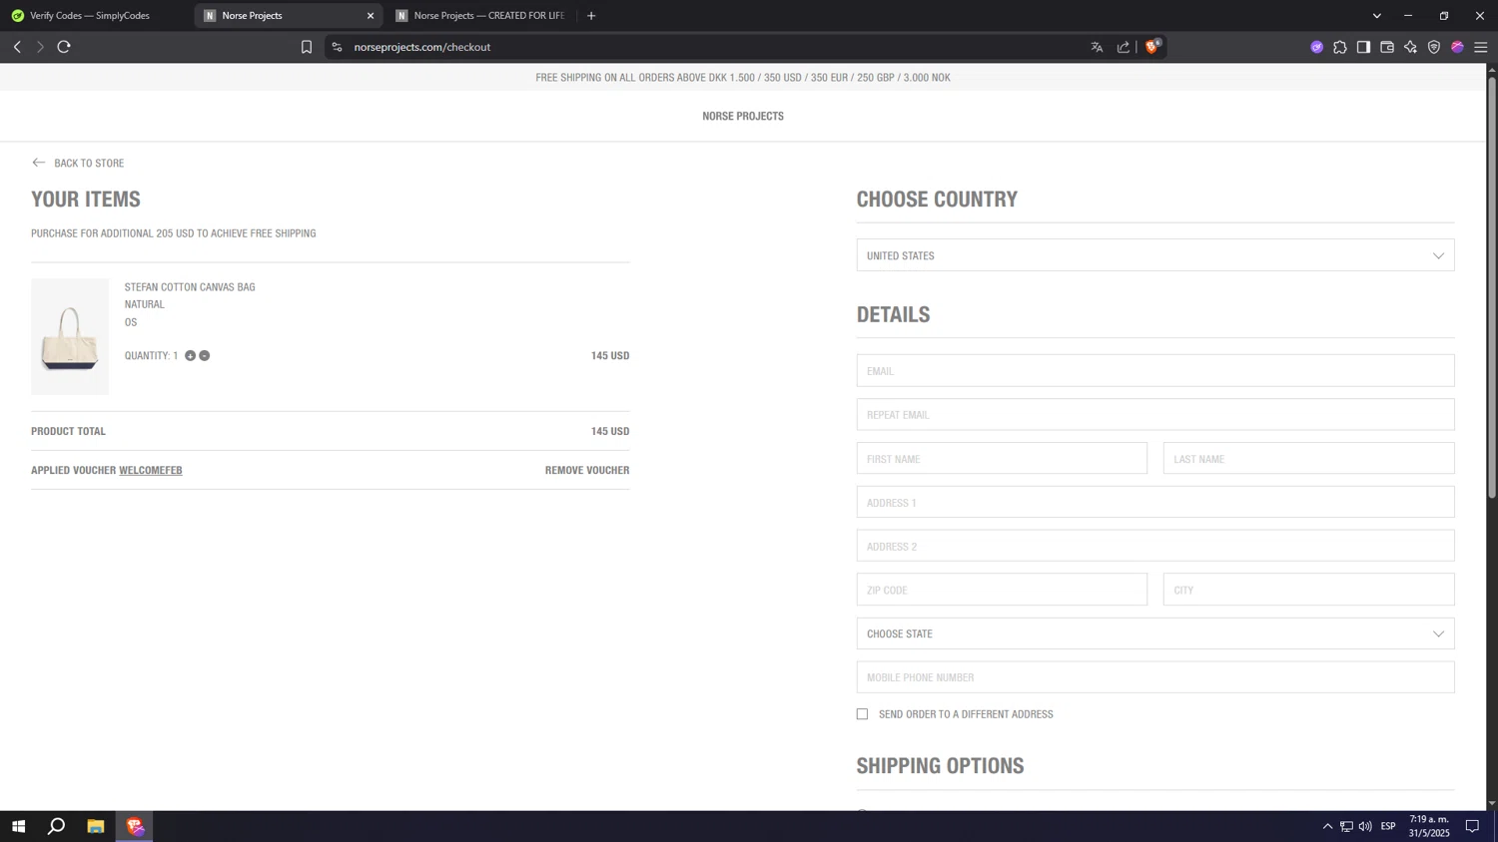Click the Zip Code field
The width and height of the screenshot is (1498, 842).
(x=1002, y=590)
